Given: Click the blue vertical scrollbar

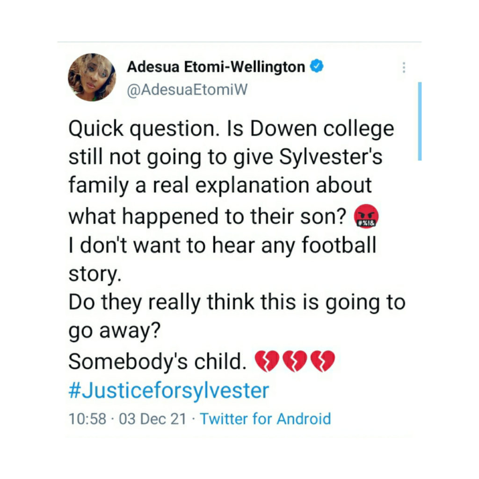Looking at the screenshot, I should click(420, 121).
